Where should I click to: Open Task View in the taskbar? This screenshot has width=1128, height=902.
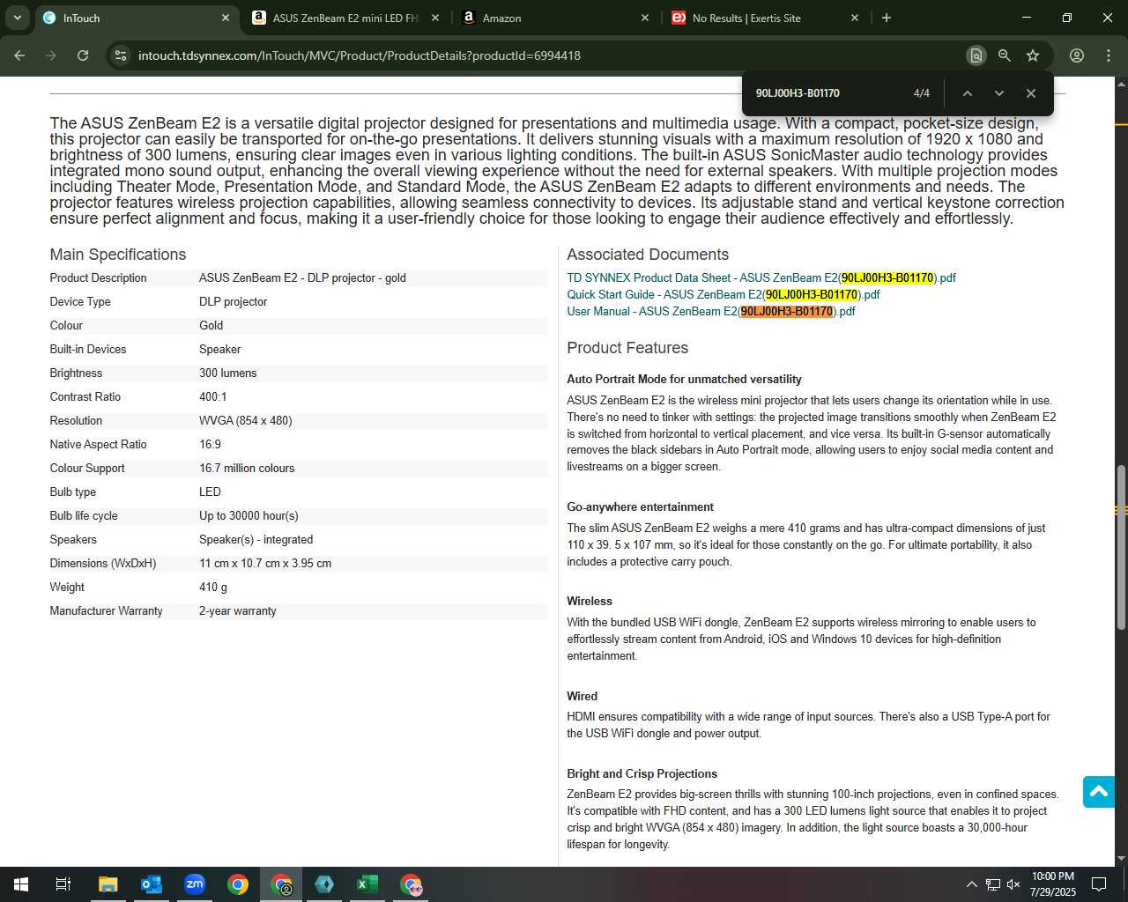click(63, 884)
